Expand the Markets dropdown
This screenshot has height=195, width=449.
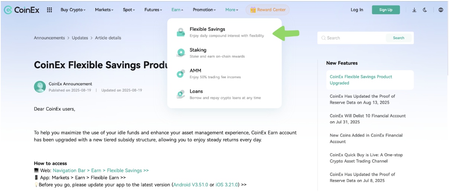104,10
